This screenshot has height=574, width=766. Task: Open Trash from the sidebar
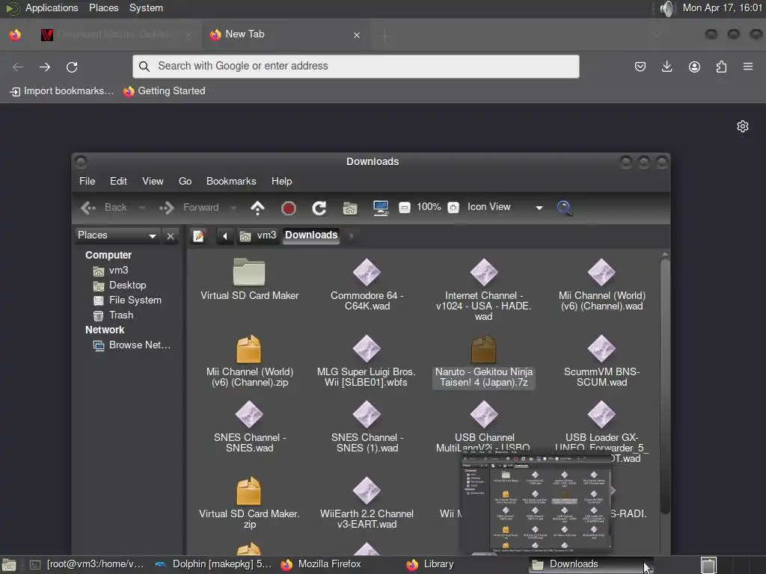click(114, 315)
